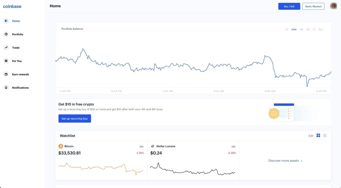Image resolution: width=341 pixels, height=188 pixels.
Task: Switch watchlist to list view
Action: tap(325, 135)
